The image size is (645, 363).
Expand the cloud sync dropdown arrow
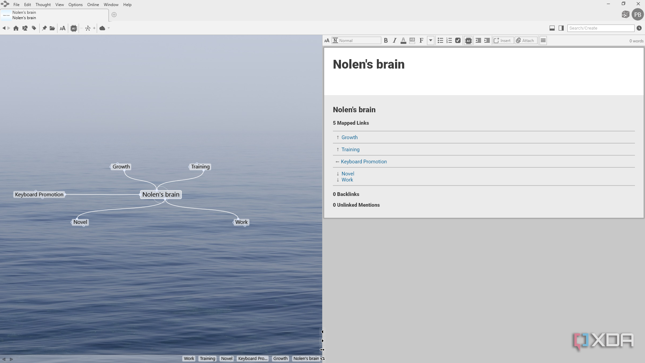pos(109,28)
